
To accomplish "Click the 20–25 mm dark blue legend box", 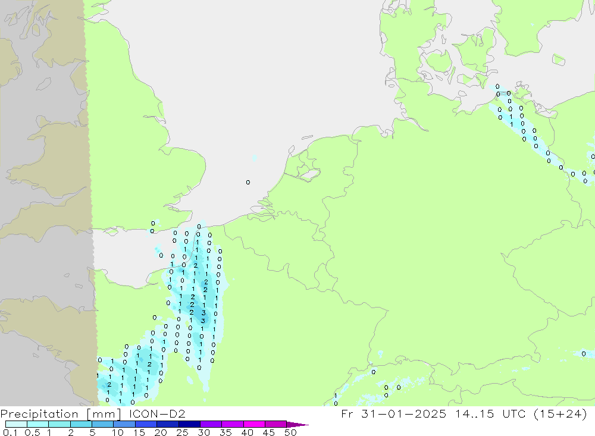I will point(168,424).
